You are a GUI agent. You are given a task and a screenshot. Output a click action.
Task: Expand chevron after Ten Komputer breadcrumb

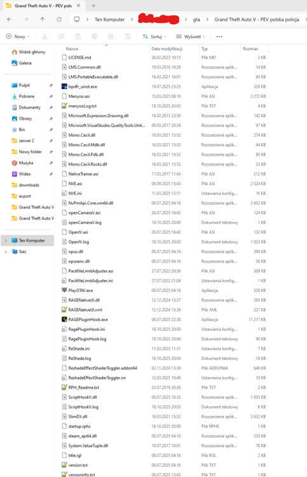tap(132, 20)
